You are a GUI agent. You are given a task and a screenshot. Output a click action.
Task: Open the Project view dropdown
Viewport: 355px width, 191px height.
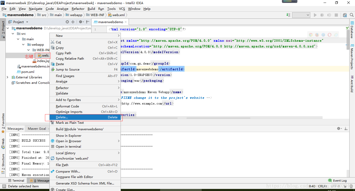pyautogui.click(x=18, y=22)
